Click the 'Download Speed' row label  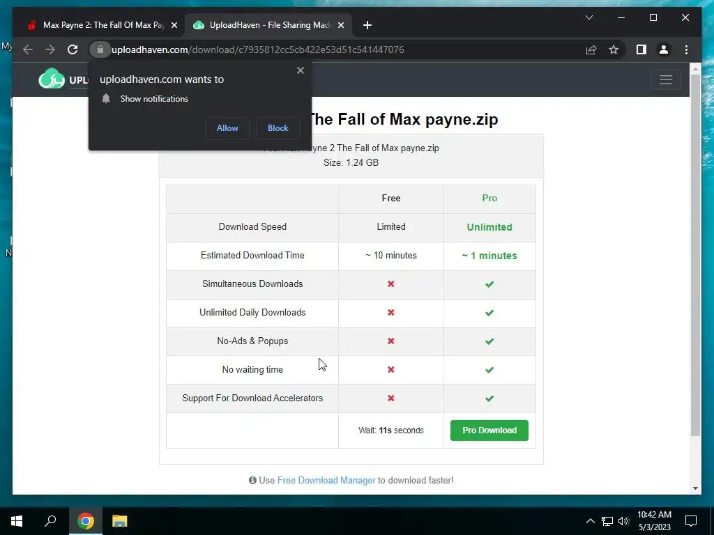(x=252, y=226)
